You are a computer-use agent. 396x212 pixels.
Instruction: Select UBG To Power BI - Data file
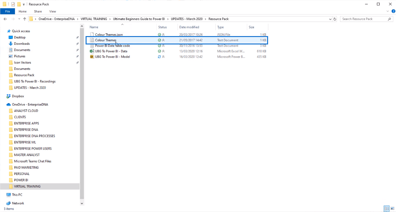coord(111,51)
